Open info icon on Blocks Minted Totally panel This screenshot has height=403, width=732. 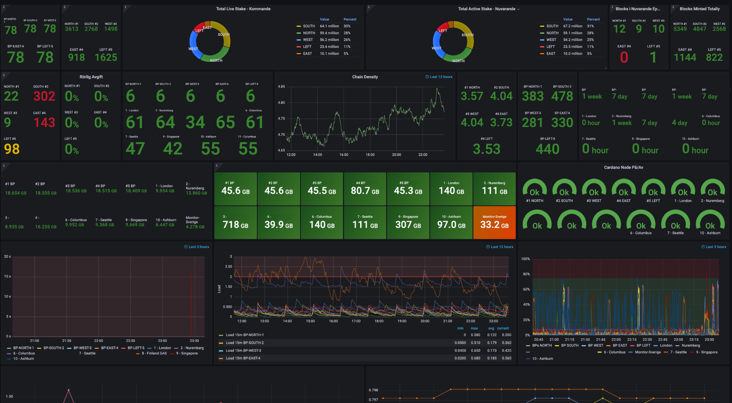click(x=673, y=7)
